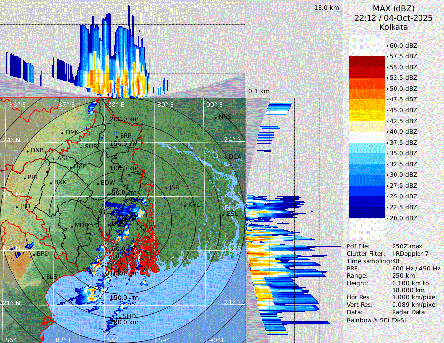Select the KHL station point
This screenshot has height=343, width=444.
pyautogui.click(x=185, y=205)
